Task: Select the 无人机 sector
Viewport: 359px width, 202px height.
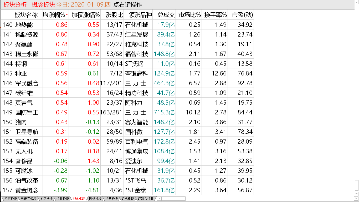Action: (x=24, y=151)
